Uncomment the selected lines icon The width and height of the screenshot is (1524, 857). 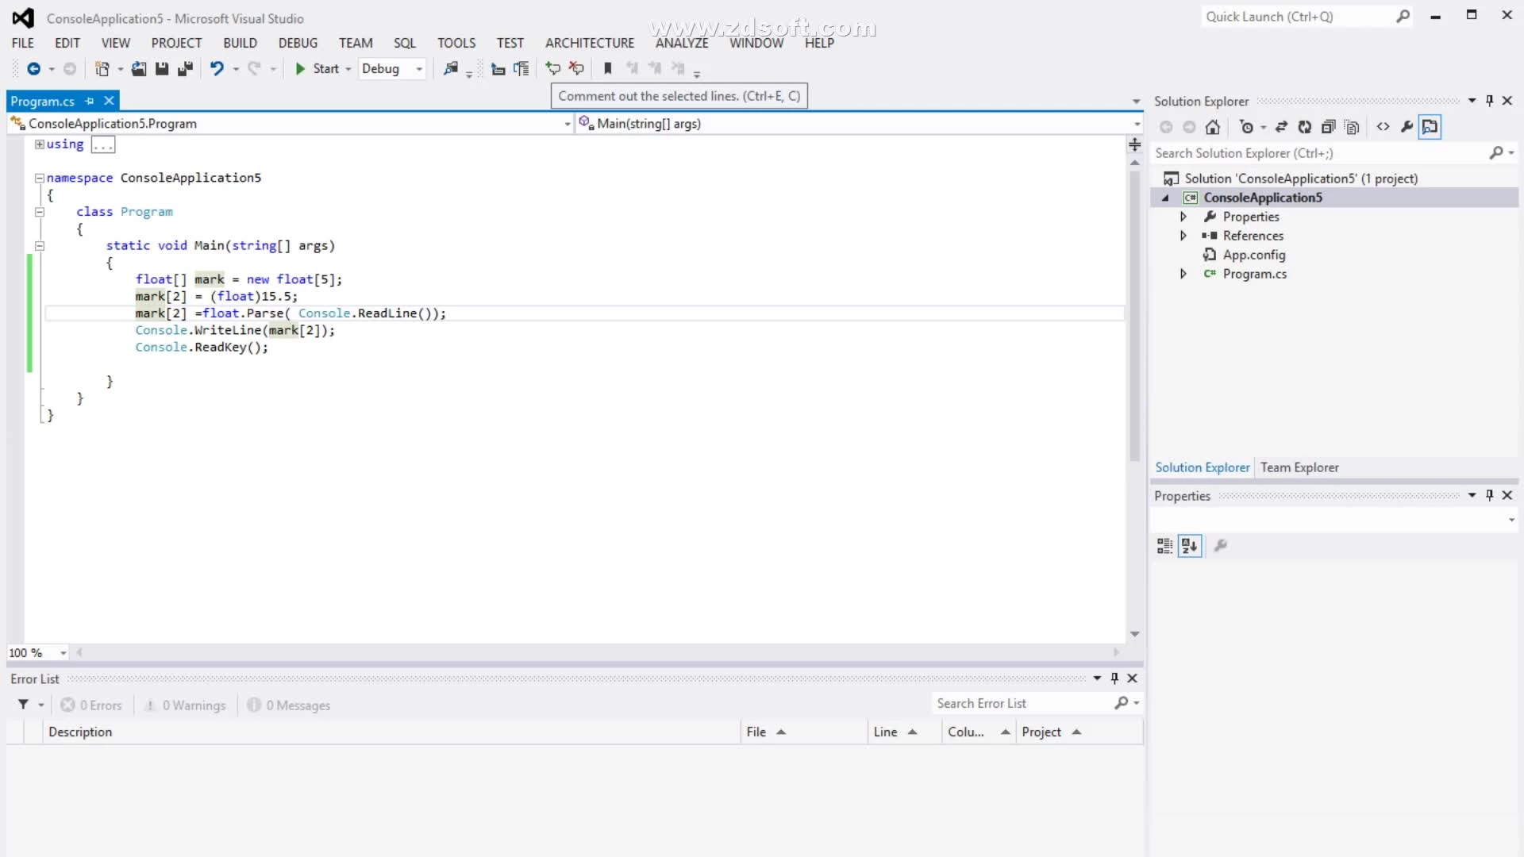[577, 69]
